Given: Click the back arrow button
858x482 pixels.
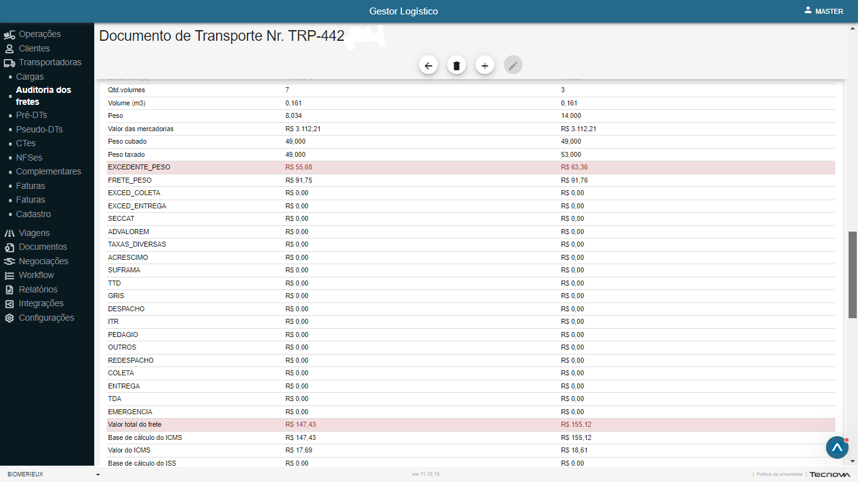Looking at the screenshot, I should click(x=428, y=65).
